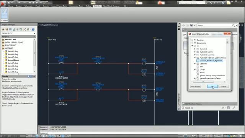Click the View options icon beside filter
Viewport: 245px width, 138px height.
tap(229, 108)
